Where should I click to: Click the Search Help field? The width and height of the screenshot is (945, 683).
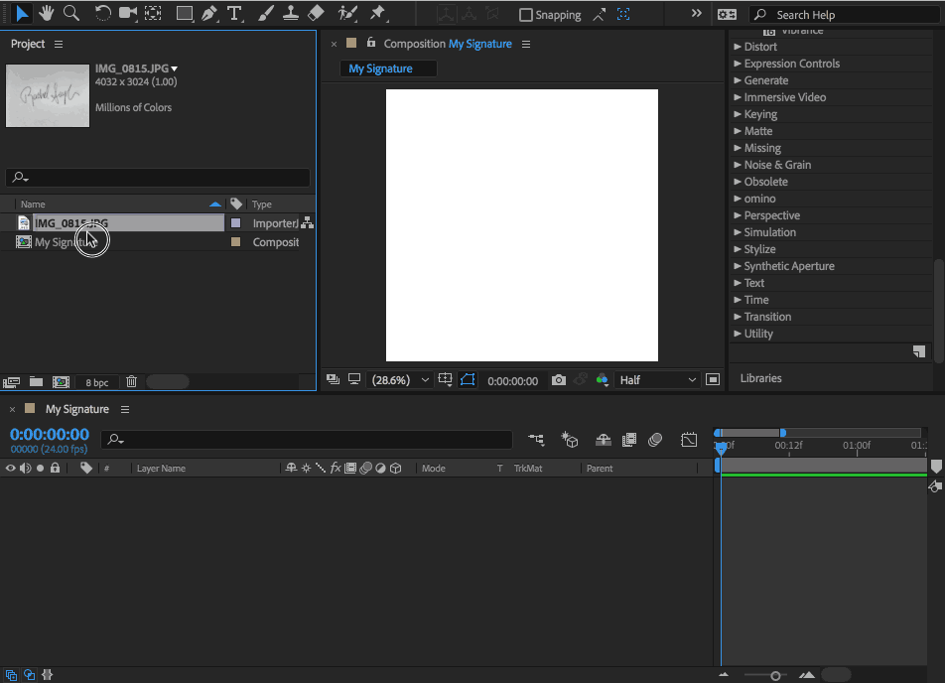[x=846, y=15]
